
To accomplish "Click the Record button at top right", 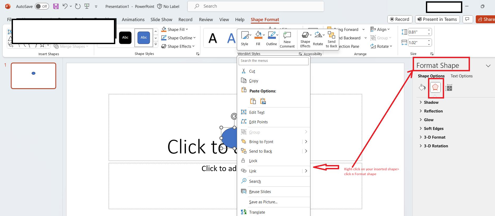I will pos(400,19).
